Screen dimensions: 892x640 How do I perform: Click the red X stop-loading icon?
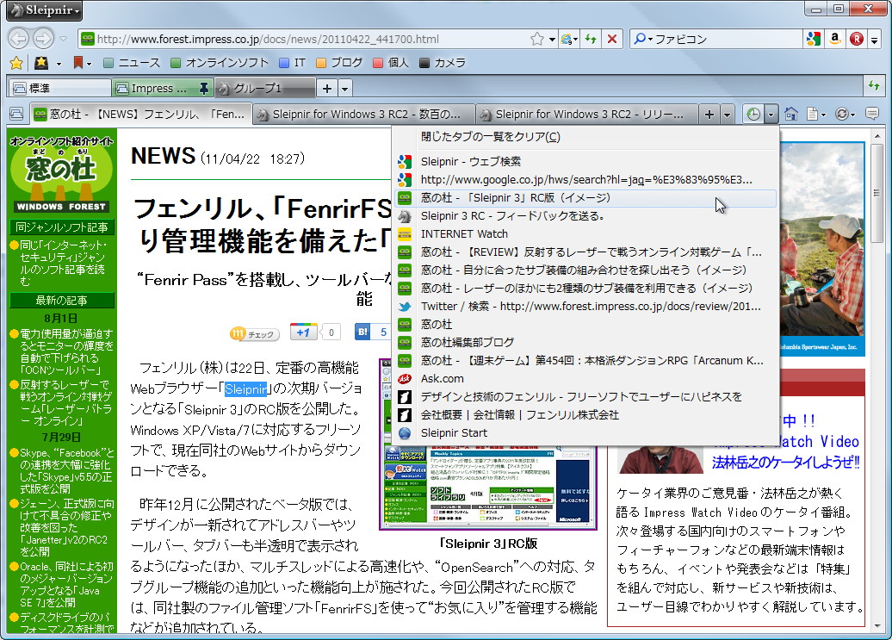612,39
